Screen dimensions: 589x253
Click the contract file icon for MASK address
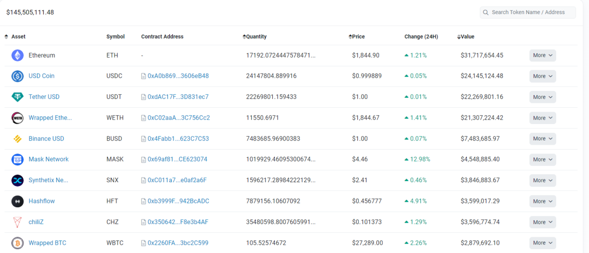point(143,159)
